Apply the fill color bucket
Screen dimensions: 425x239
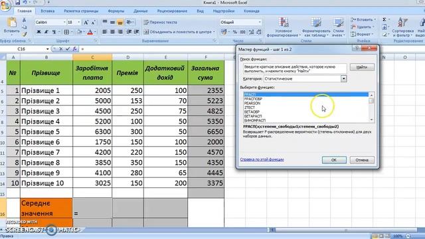(79, 32)
